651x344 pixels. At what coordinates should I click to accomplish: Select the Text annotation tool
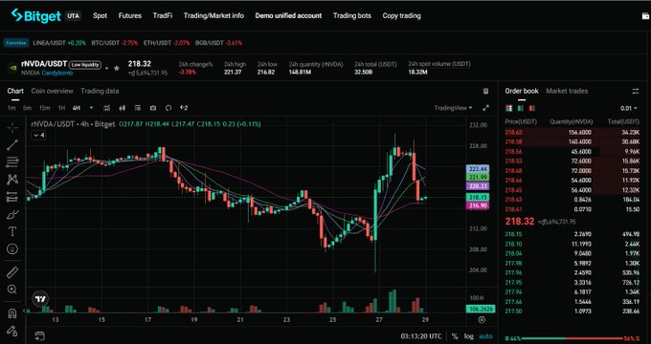coord(12,231)
